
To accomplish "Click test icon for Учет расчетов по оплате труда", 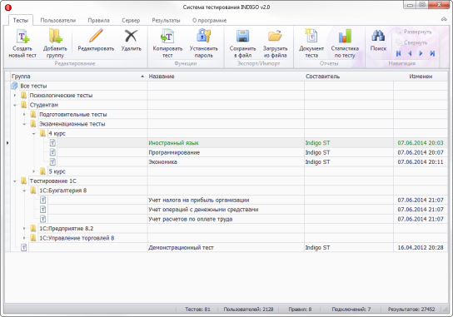I will pos(42,219).
